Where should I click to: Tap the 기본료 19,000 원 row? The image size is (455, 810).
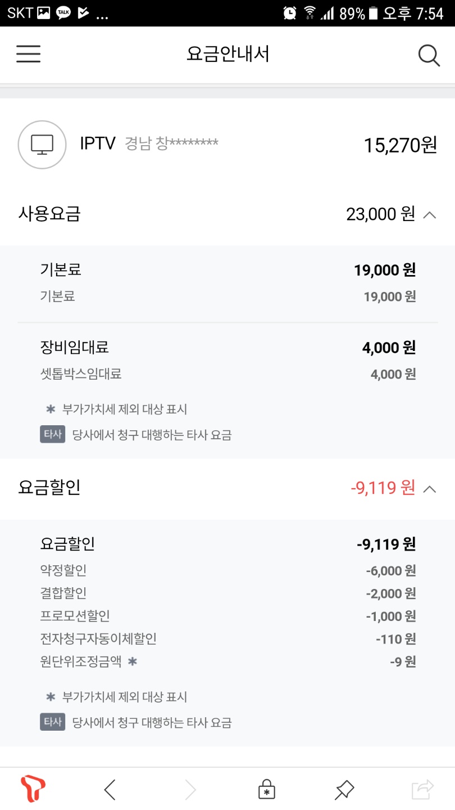click(228, 270)
